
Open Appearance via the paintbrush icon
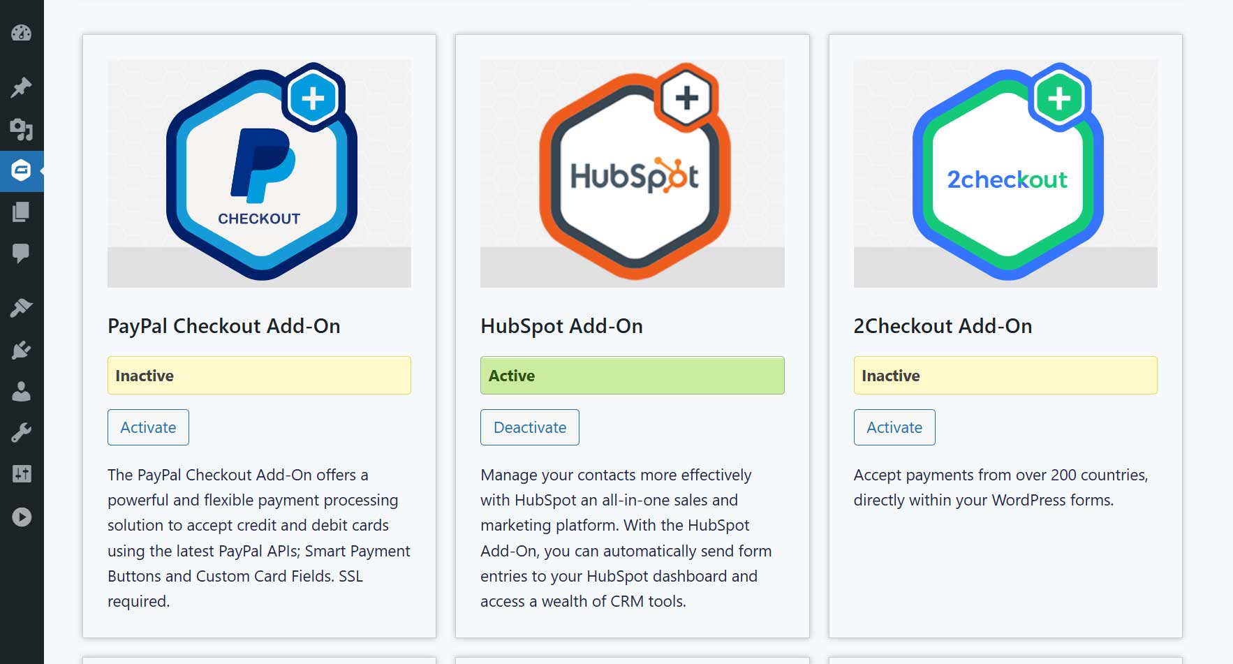pos(22,308)
